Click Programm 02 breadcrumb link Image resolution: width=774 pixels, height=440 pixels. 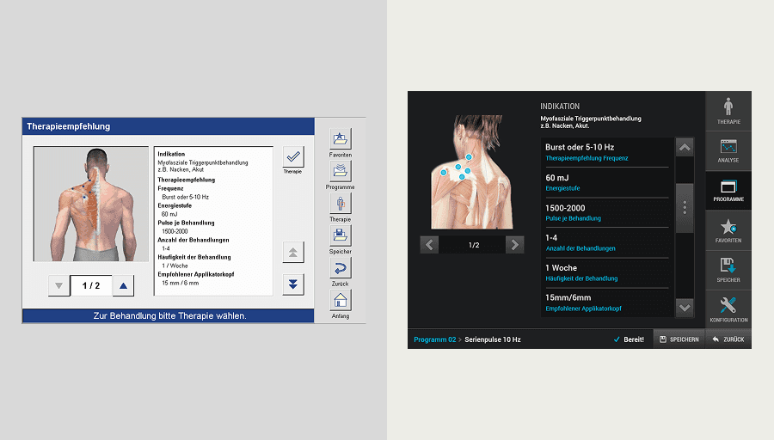point(435,339)
